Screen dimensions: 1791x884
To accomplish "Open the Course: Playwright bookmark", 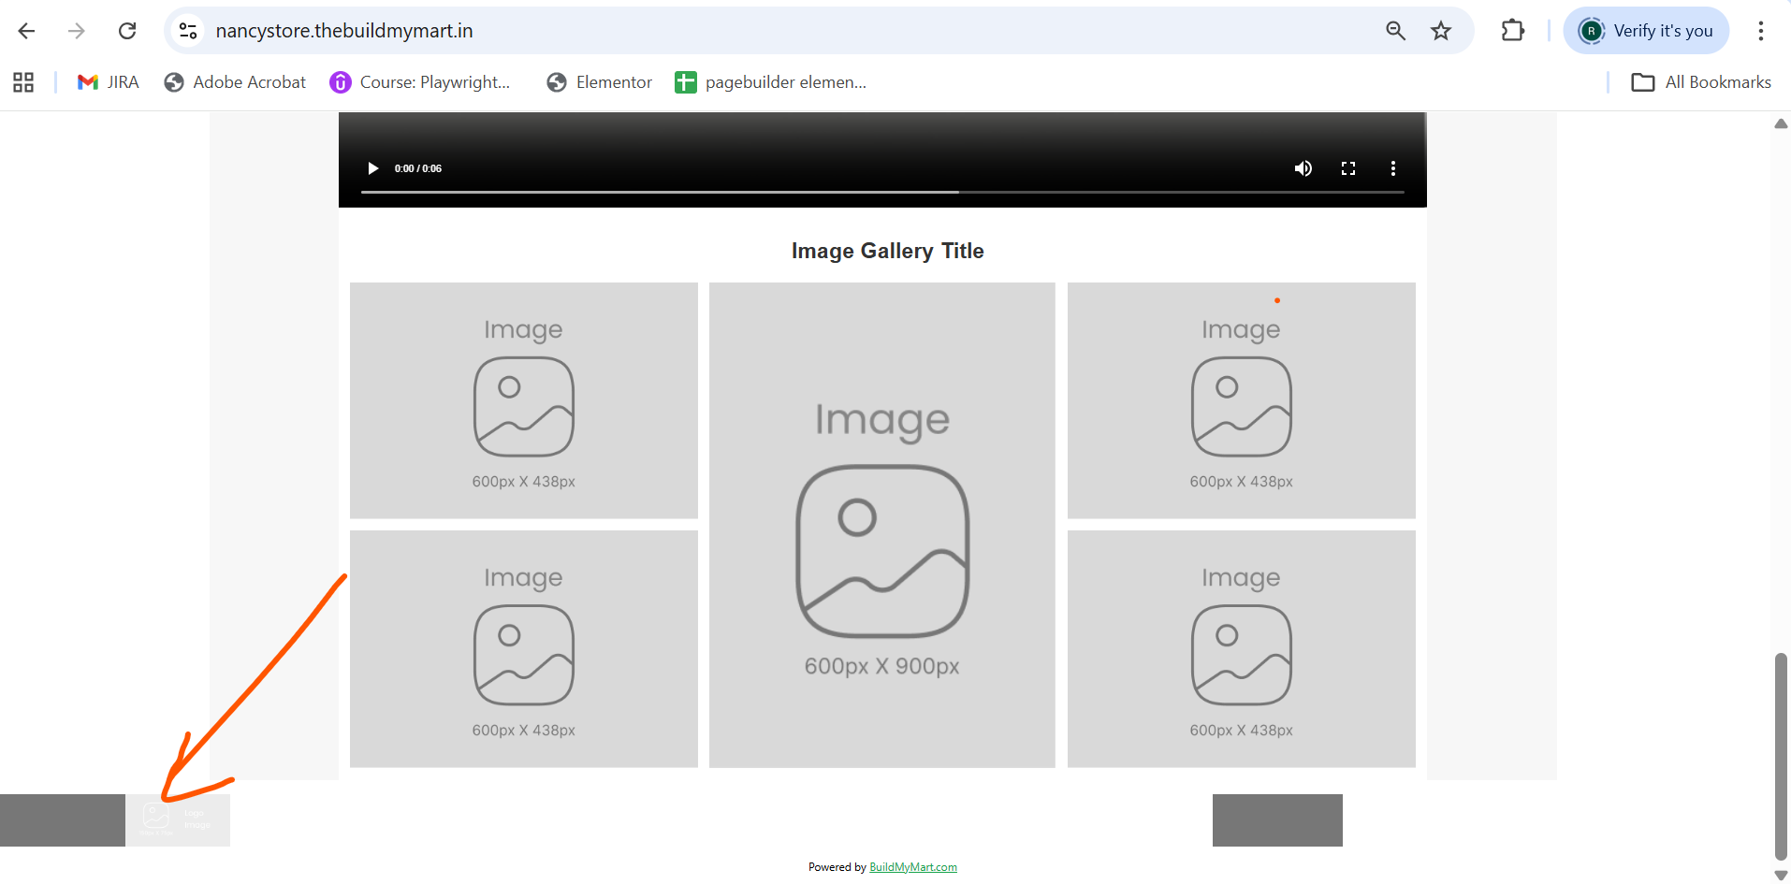I will click(420, 82).
